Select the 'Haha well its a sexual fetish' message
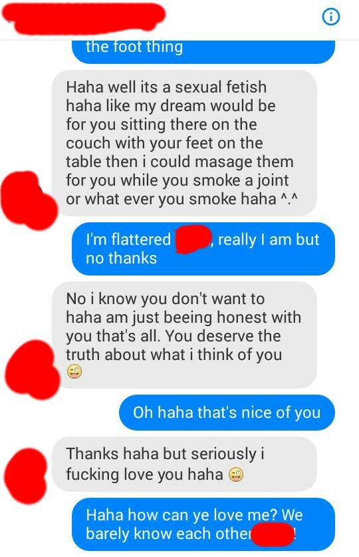 (184, 143)
